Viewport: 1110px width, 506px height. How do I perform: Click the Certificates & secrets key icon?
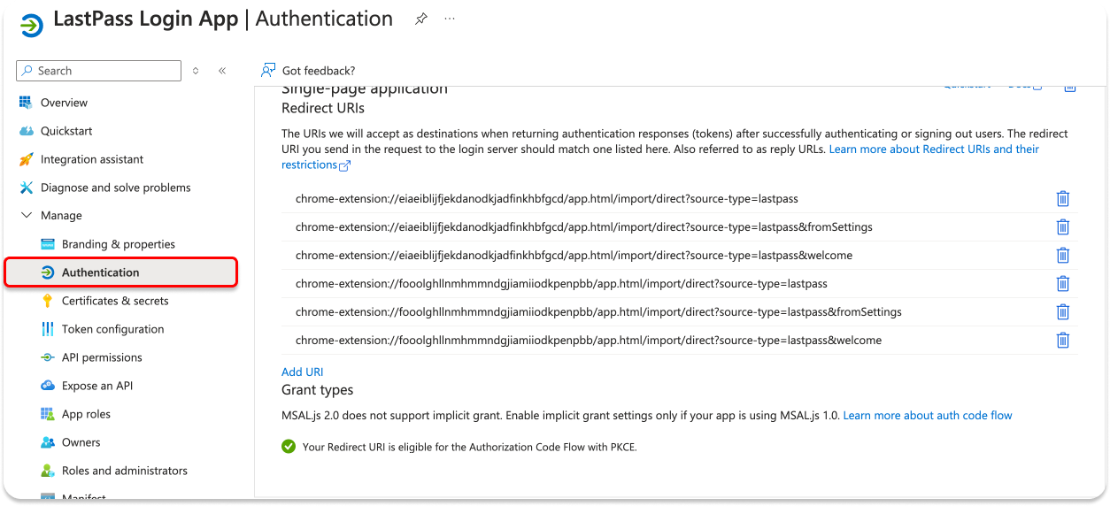pos(48,301)
